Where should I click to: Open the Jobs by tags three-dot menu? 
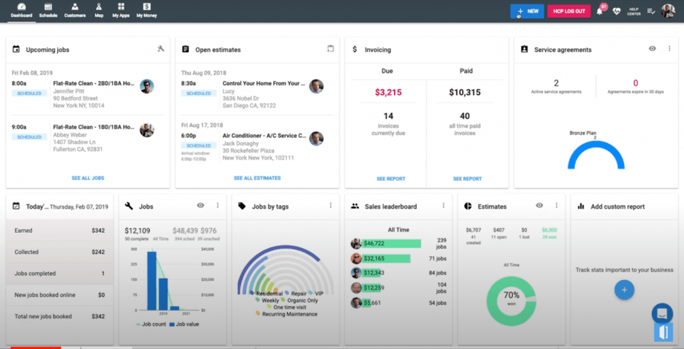tap(331, 205)
